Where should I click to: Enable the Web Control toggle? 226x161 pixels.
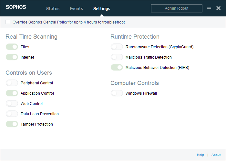12,103
